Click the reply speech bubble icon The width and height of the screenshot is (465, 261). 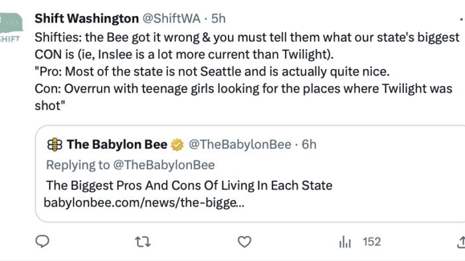[x=43, y=242]
